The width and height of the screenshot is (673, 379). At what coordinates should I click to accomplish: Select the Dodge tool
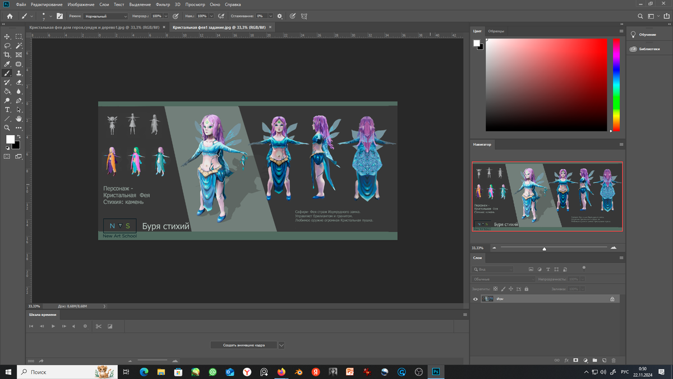point(7,101)
